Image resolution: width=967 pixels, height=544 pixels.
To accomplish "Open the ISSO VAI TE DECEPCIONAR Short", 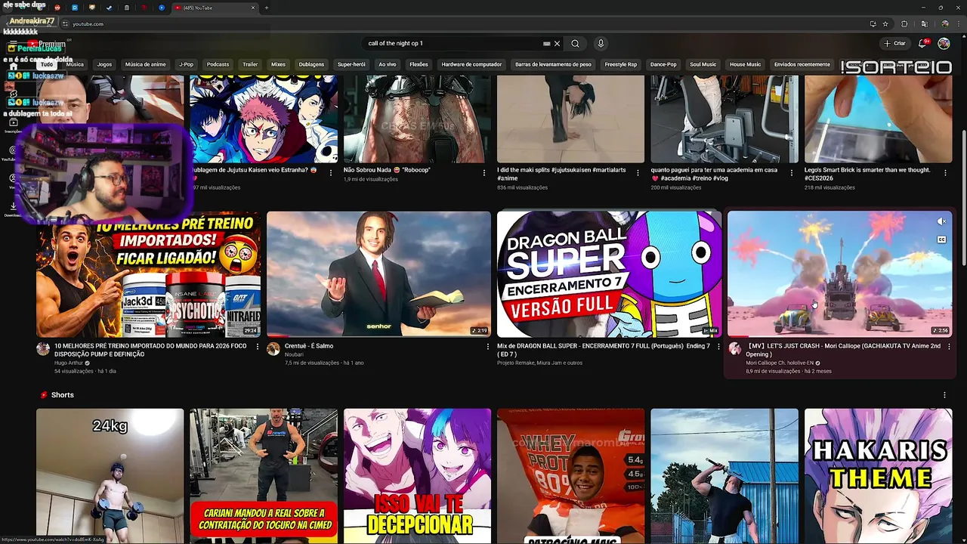I will [x=417, y=476].
